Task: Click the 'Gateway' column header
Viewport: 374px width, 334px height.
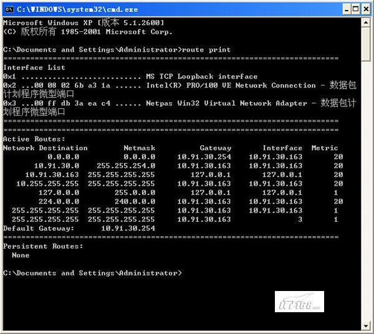Action: click(216, 148)
